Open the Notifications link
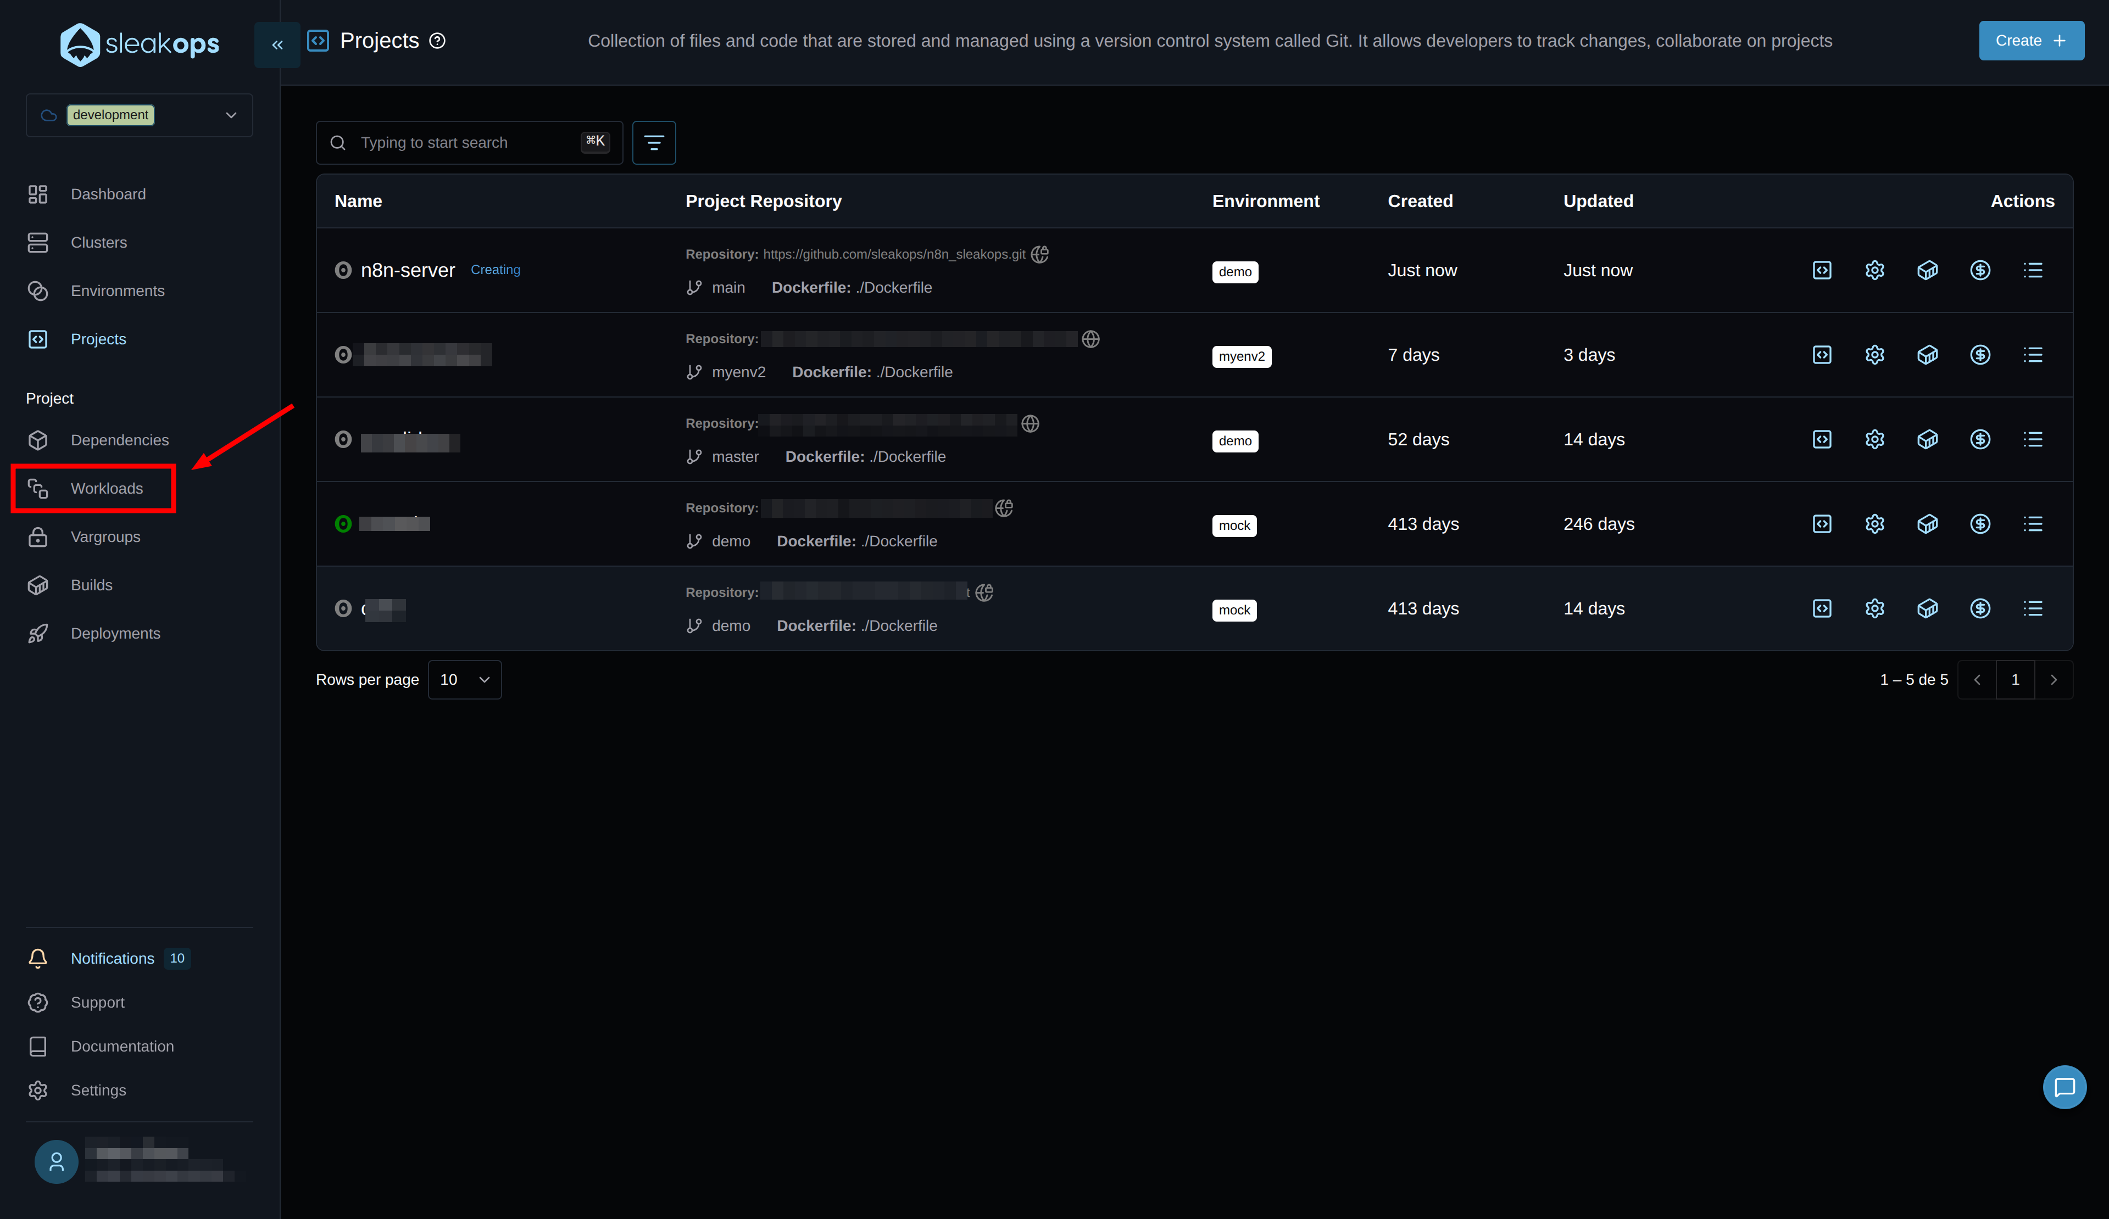 (x=112, y=958)
